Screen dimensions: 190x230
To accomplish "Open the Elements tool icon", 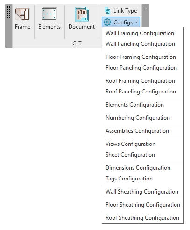I will click(x=49, y=14).
